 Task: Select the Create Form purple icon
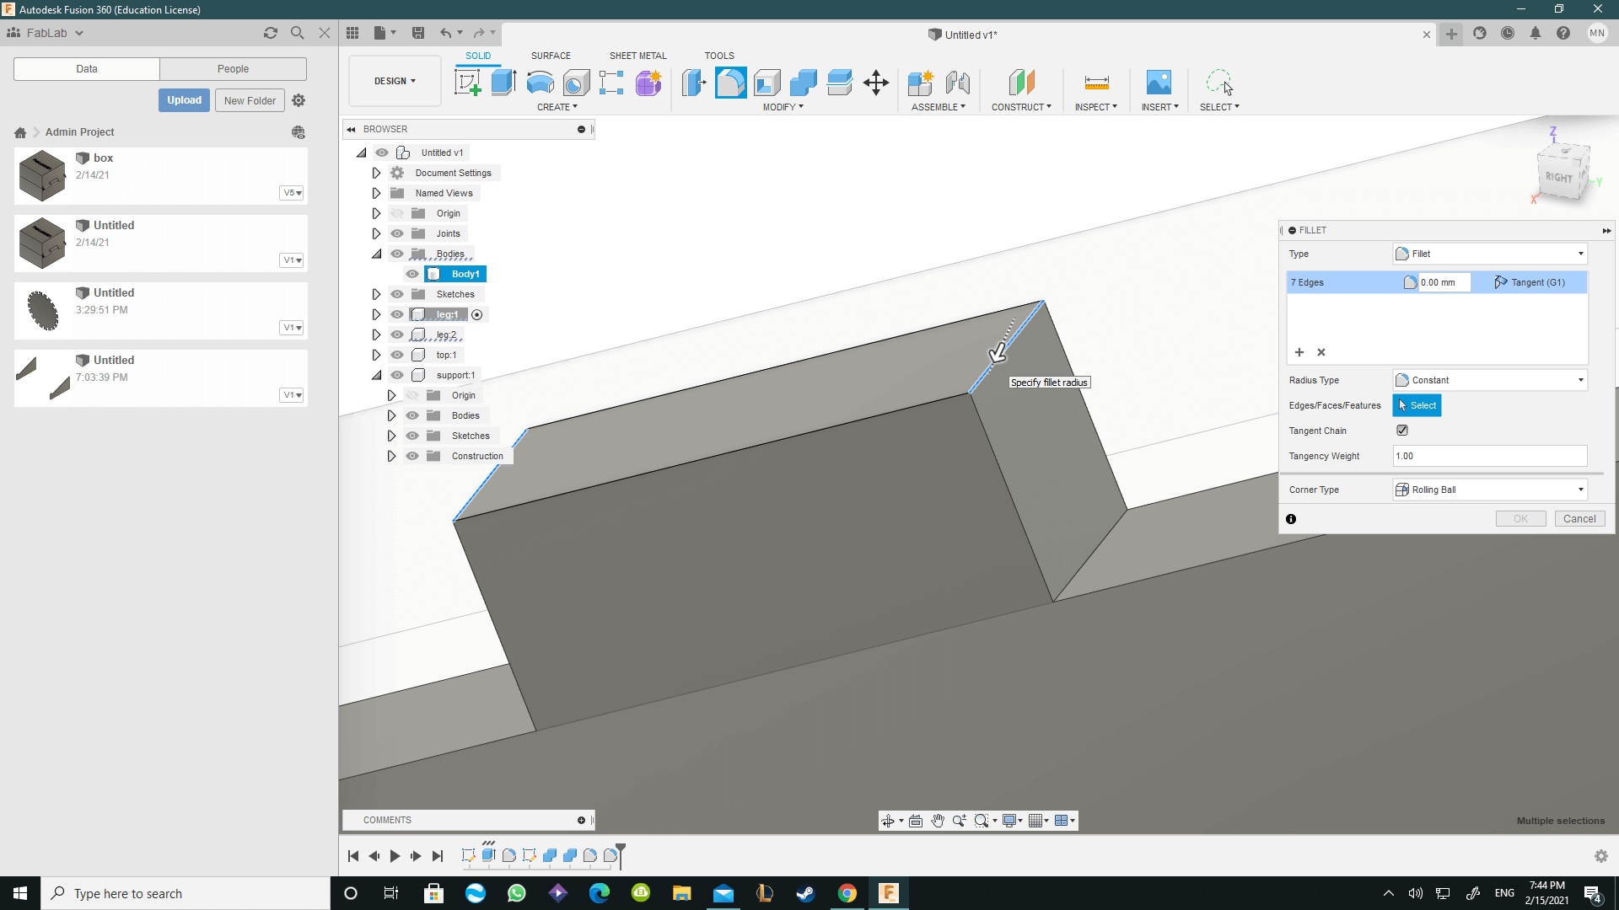pos(648,83)
